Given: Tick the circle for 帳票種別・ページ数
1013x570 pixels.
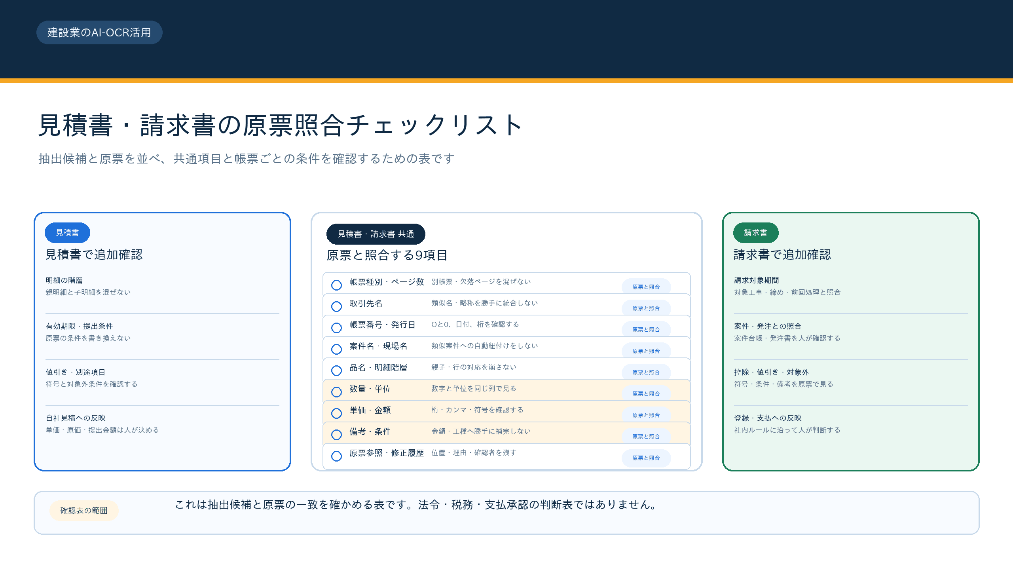Looking at the screenshot, I should pyautogui.click(x=336, y=285).
